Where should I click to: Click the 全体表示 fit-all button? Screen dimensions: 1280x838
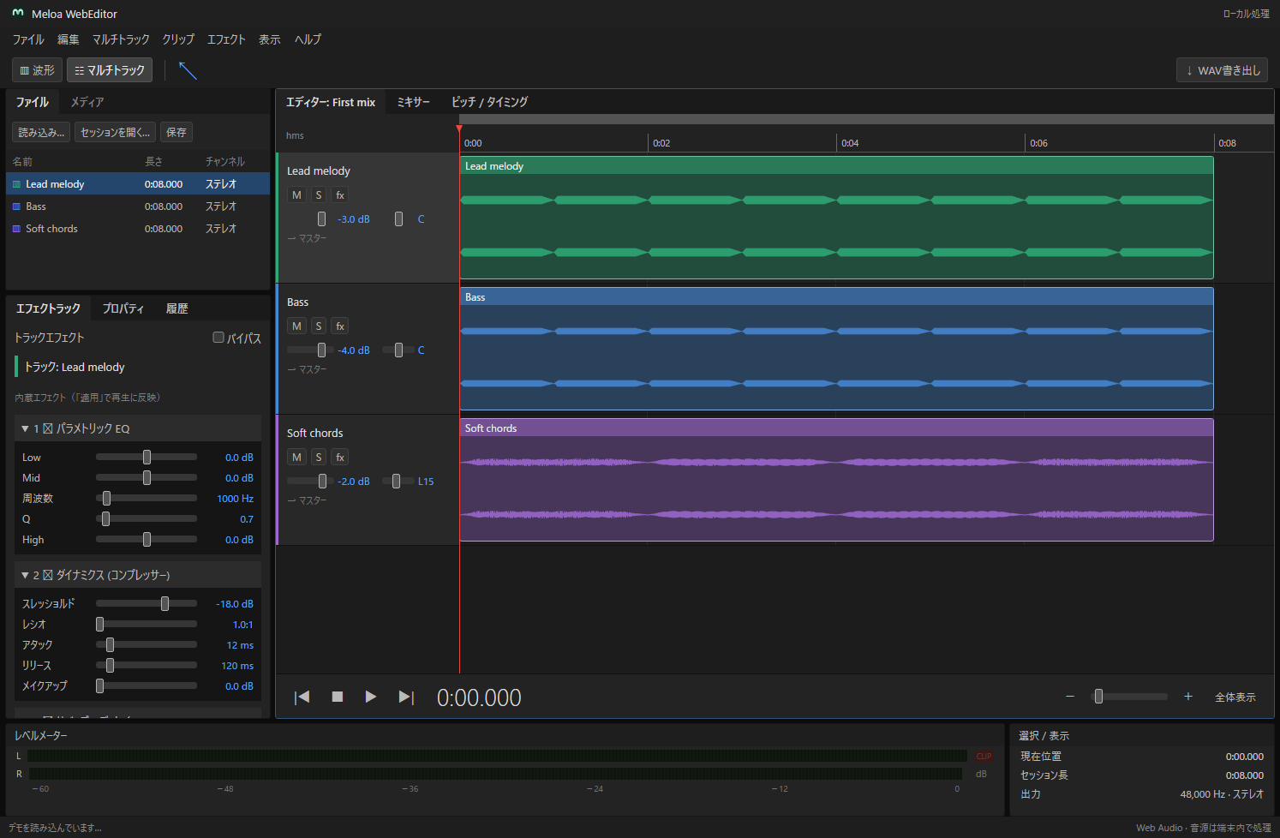pos(1235,697)
